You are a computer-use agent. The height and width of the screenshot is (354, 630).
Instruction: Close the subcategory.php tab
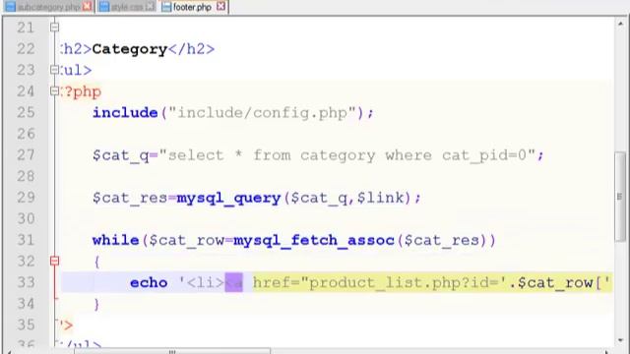(x=87, y=7)
